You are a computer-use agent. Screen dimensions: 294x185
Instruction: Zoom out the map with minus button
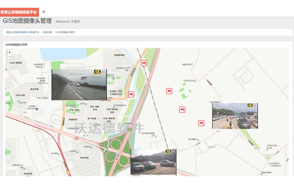(10, 57)
